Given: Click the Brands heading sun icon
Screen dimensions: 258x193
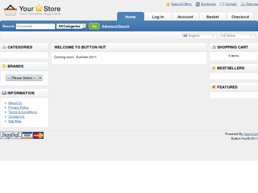Looking at the screenshot, I should 4,66.
